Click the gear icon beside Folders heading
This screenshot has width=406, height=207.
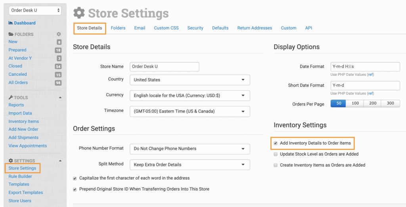click(x=59, y=34)
